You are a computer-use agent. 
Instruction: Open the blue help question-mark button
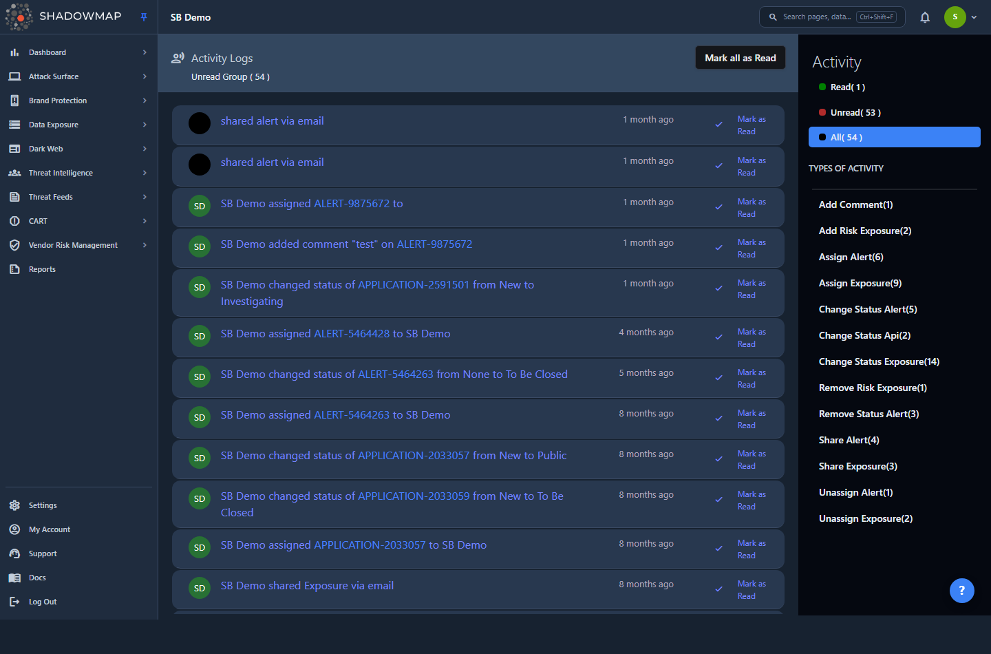pyautogui.click(x=961, y=590)
